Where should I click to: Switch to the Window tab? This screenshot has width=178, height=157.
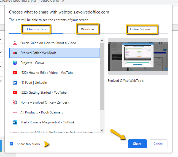[x=88, y=29]
